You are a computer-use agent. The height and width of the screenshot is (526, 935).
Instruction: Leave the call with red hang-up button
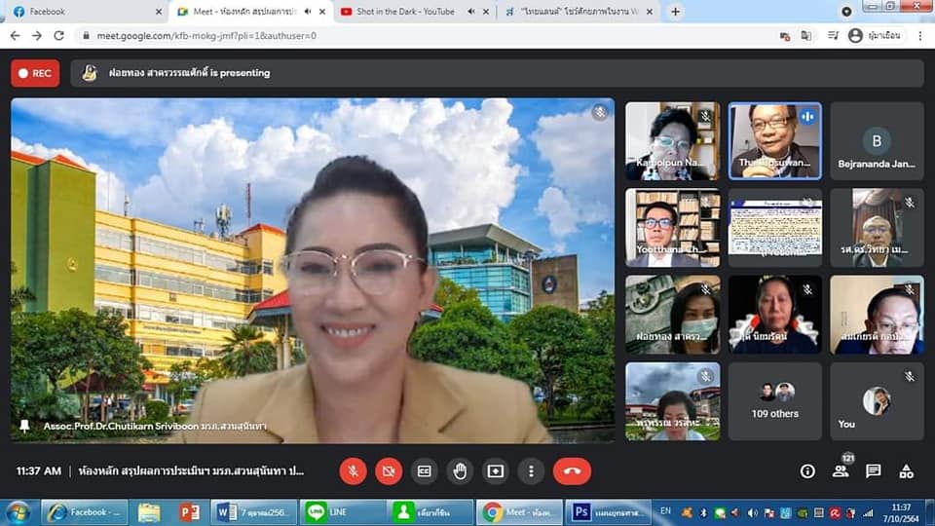click(x=572, y=471)
